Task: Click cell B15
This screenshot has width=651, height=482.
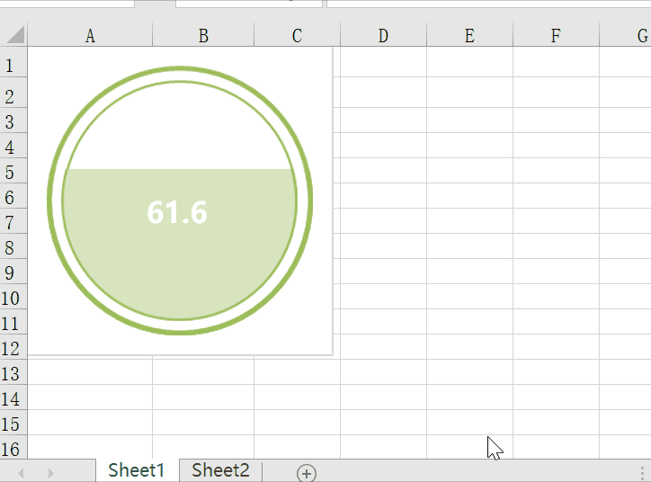Action: tap(203, 423)
